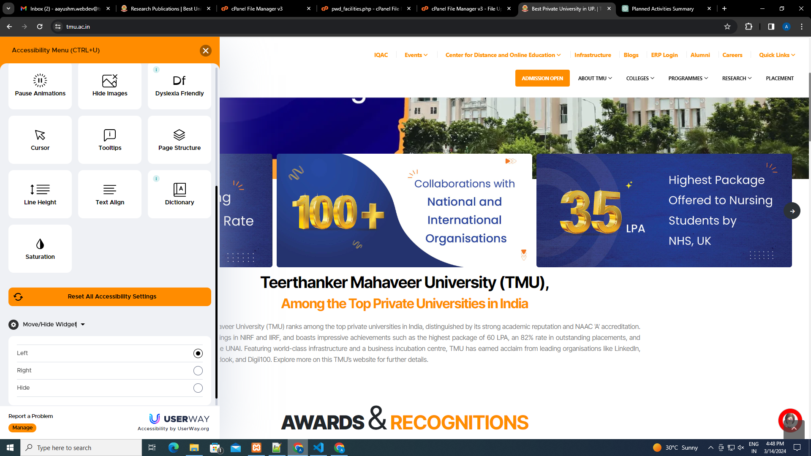Open the Page Structure tool

179,140
